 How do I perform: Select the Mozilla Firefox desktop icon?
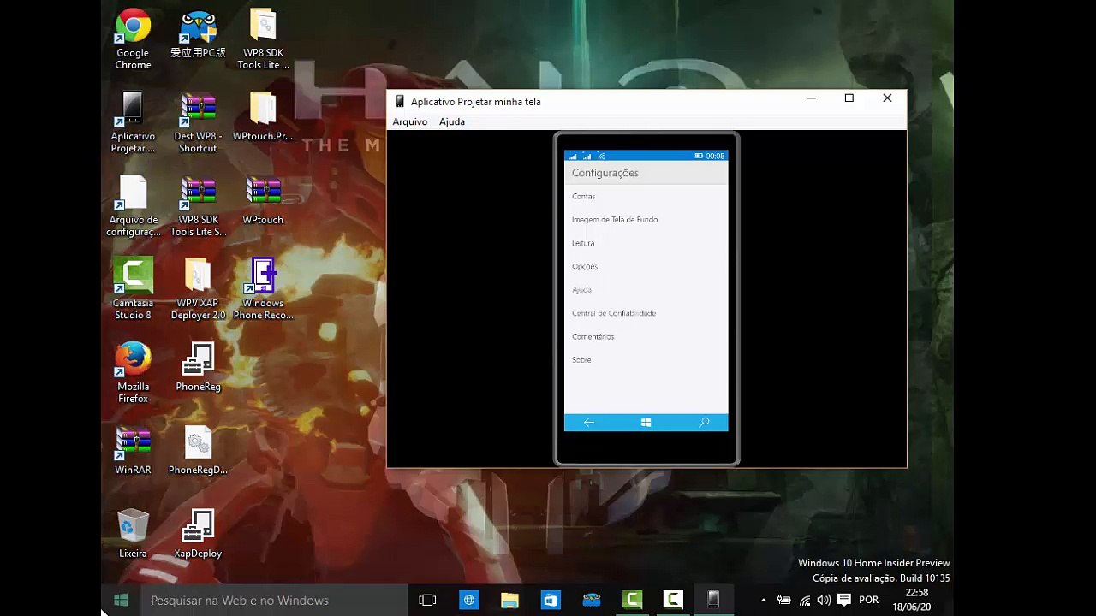click(x=133, y=373)
